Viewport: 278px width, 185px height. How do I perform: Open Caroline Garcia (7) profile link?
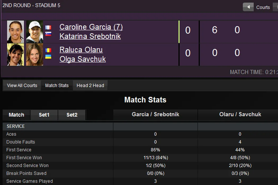coord(91,27)
